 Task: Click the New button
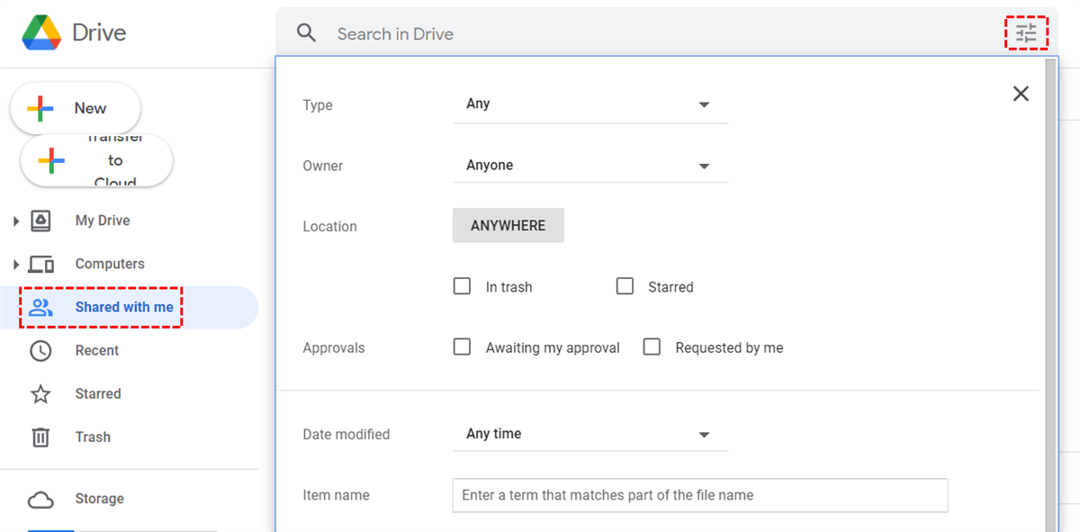click(x=76, y=109)
